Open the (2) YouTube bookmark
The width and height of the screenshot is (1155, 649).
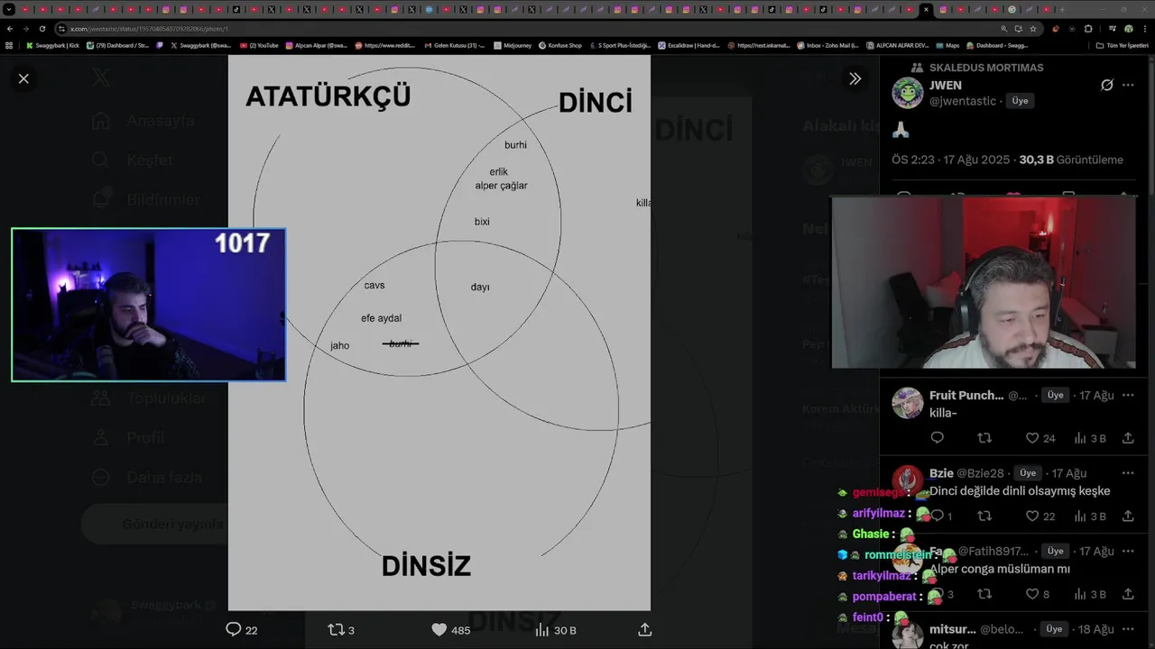259,45
